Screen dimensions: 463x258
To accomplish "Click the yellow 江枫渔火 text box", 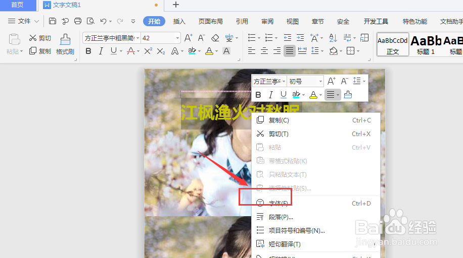I will pyautogui.click(x=217, y=112).
